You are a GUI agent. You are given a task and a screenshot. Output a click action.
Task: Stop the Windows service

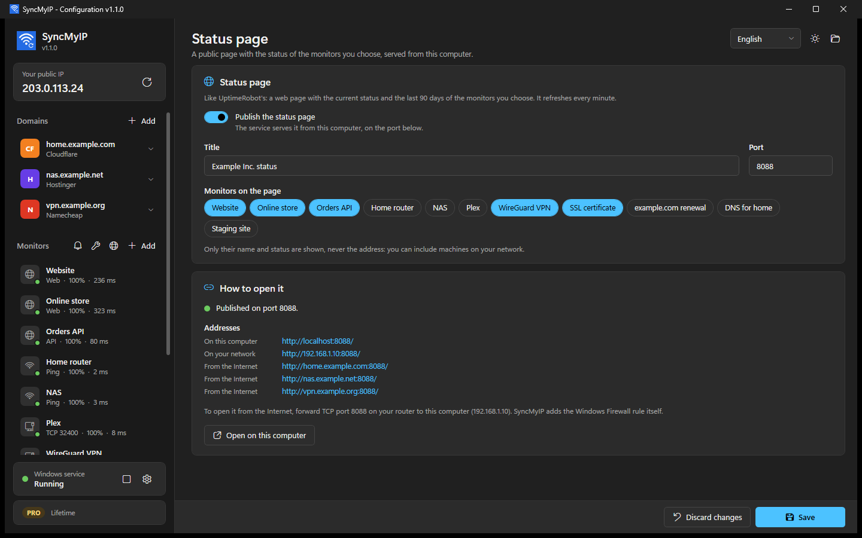click(x=126, y=479)
